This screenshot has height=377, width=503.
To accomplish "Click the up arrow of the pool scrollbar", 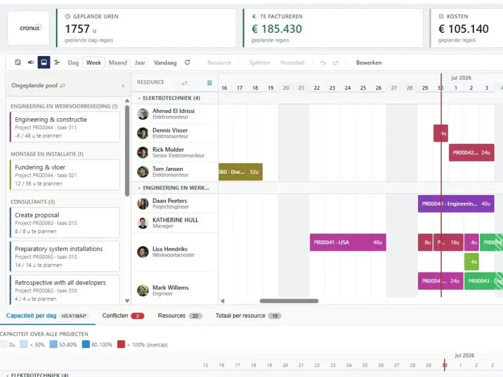I will (127, 101).
